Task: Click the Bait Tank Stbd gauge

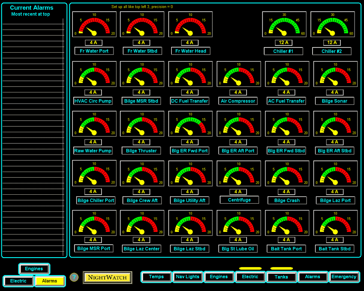Action: click(335, 223)
